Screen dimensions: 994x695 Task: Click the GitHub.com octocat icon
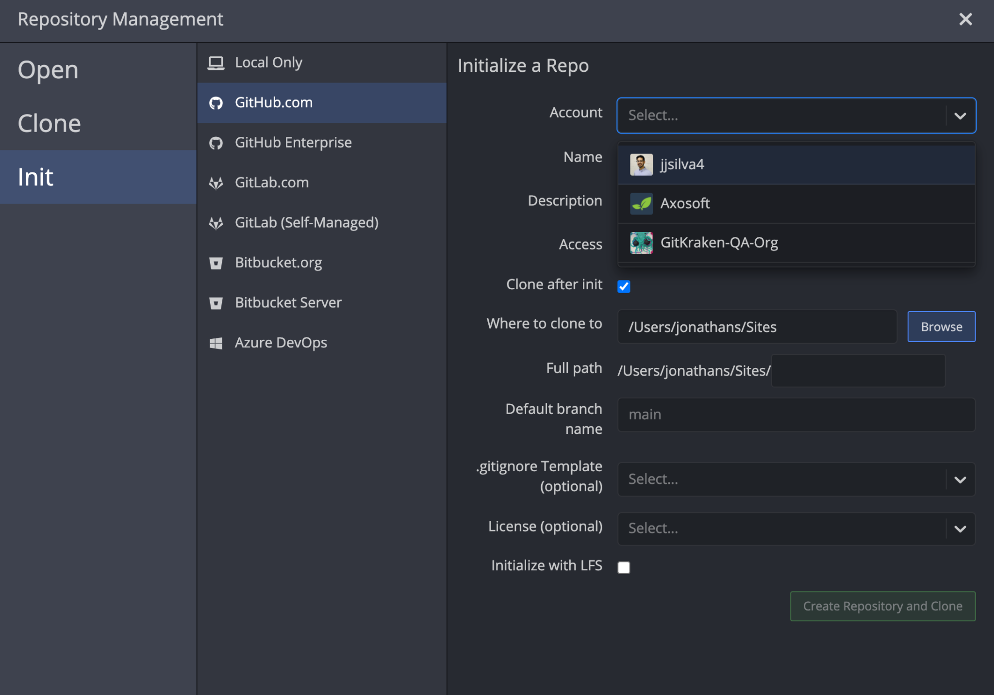[216, 102]
